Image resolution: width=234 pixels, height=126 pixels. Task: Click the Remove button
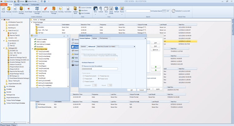click(x=155, y=50)
